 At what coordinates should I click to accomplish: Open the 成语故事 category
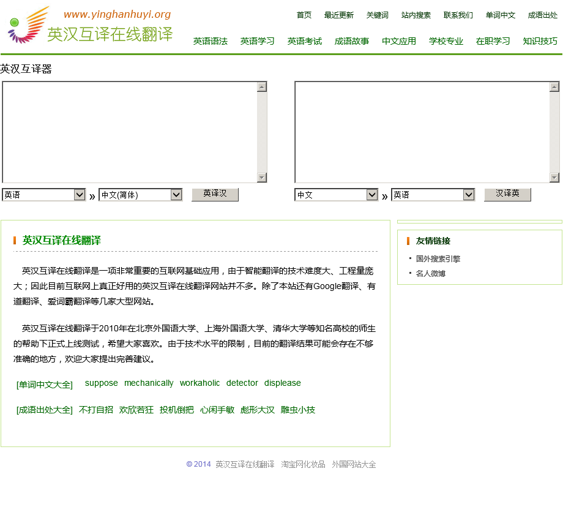[x=351, y=41]
